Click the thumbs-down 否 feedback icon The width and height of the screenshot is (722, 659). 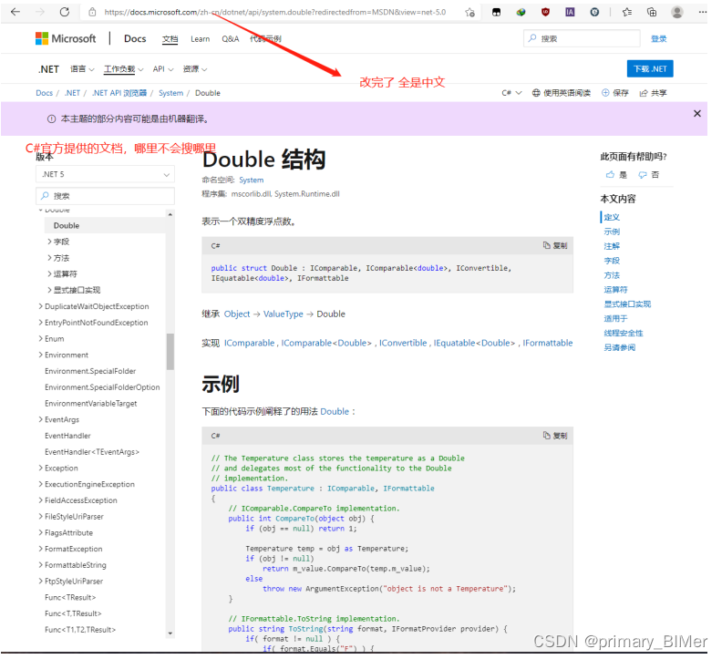click(643, 174)
